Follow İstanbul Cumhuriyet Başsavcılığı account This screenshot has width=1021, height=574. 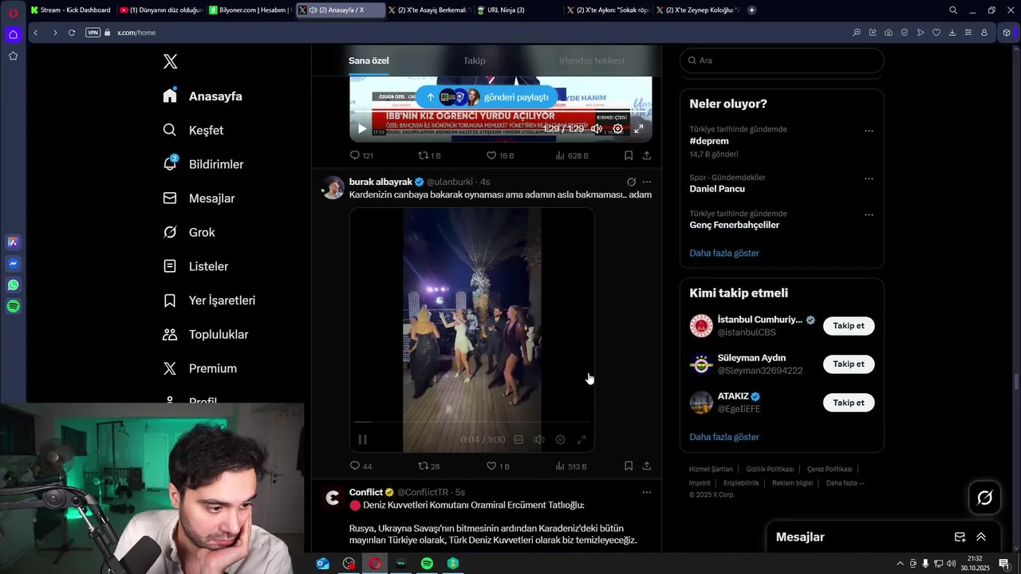(849, 325)
